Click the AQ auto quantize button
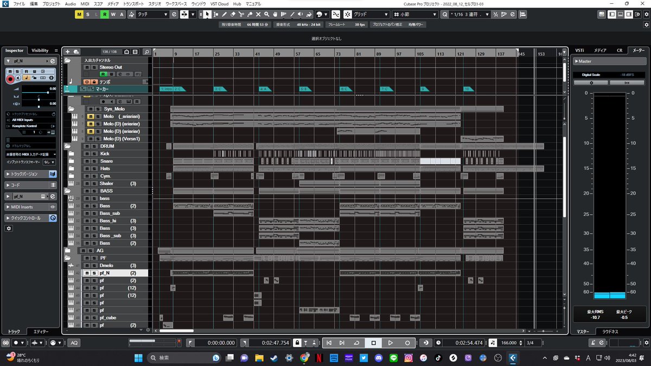The height and width of the screenshot is (366, 651). click(x=74, y=343)
